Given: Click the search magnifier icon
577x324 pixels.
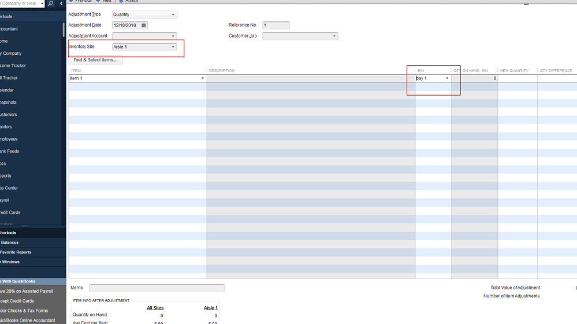Looking at the screenshot, I should click(50, 3).
